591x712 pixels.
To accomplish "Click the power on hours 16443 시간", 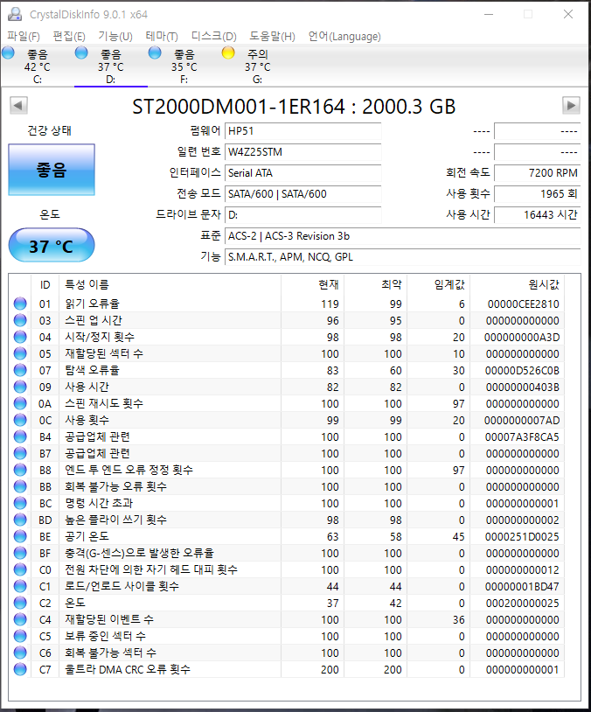I will (538, 215).
